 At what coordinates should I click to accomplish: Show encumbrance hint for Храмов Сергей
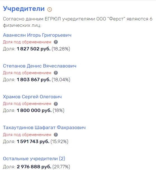click(56, 104)
